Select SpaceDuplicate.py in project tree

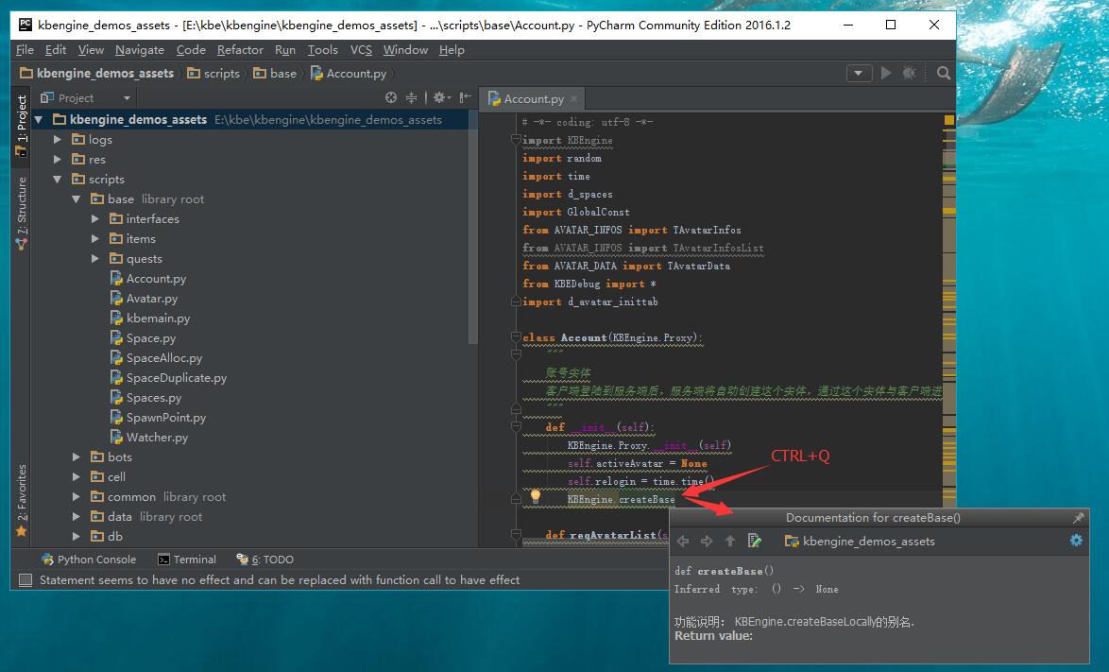coord(176,378)
